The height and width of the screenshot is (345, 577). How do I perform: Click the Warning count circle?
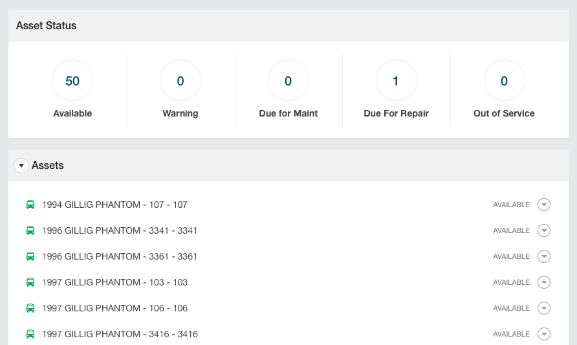point(180,81)
